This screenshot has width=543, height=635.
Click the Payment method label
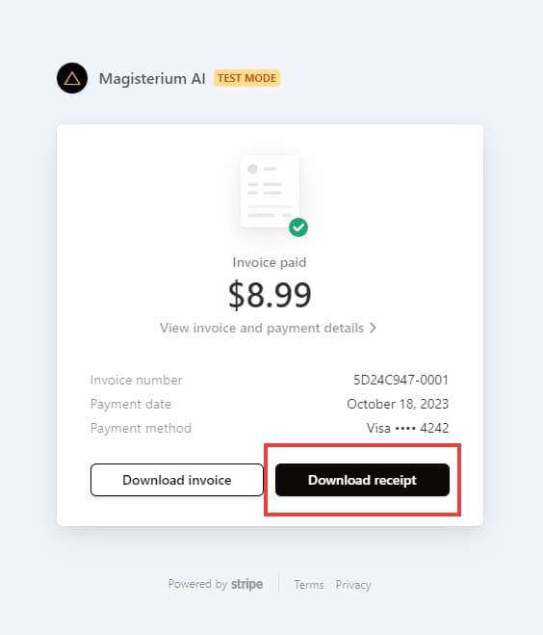[x=141, y=428]
